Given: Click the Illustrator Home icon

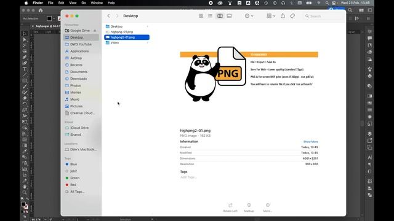Looking at the screenshot, I should (x=41, y=10).
